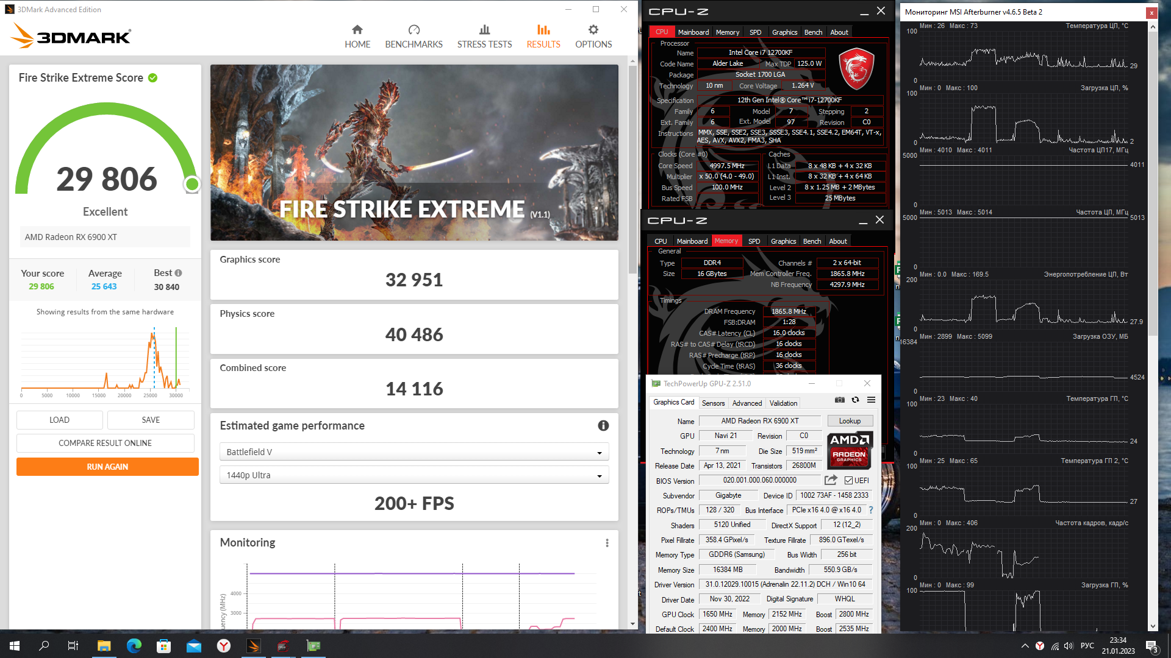Screen dimensions: 1171x658
Task: Open GPU-Z hamburger menu
Action: (x=871, y=400)
